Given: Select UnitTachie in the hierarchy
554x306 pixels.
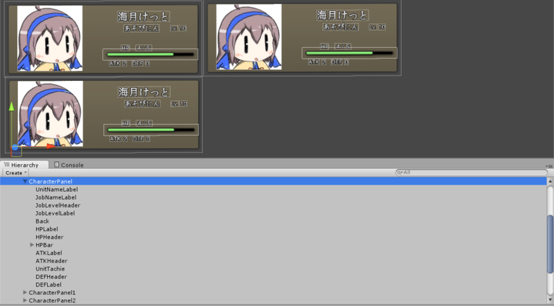Looking at the screenshot, I should point(50,269).
